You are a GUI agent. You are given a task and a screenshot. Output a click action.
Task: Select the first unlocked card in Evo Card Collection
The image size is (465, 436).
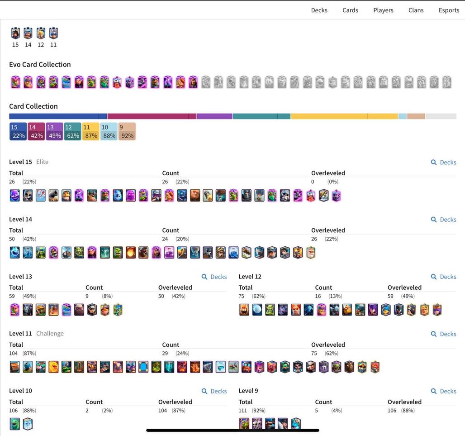click(15, 82)
